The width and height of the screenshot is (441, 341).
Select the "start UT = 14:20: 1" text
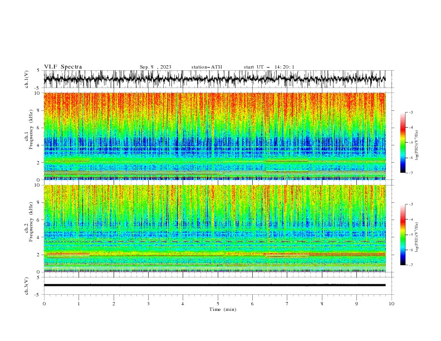tap(269, 67)
